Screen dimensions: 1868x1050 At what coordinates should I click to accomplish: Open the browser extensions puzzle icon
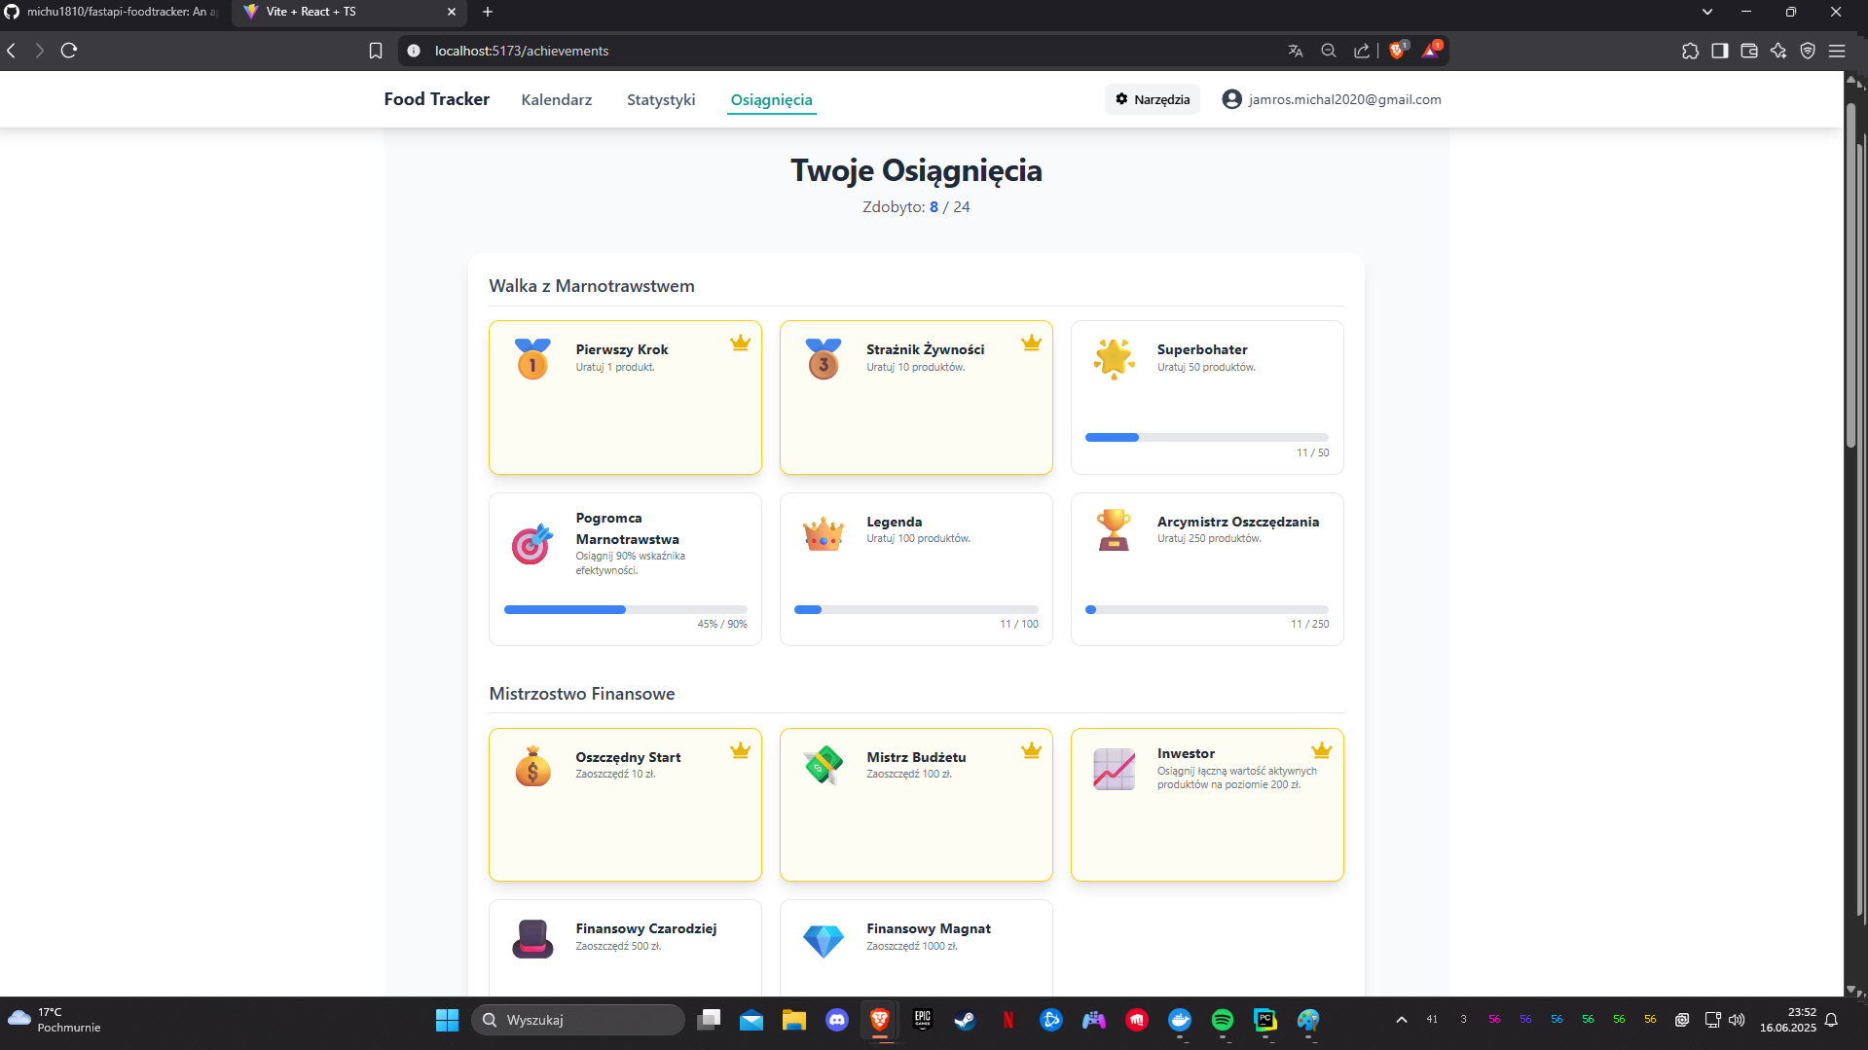(1690, 51)
